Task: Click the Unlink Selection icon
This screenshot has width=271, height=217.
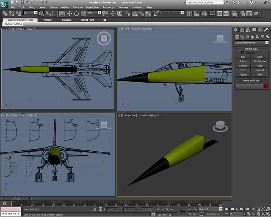Action: point(11,13)
